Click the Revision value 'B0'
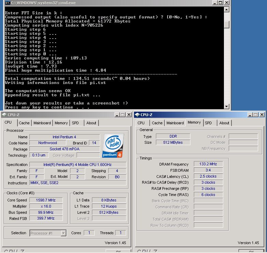 coord(117,177)
